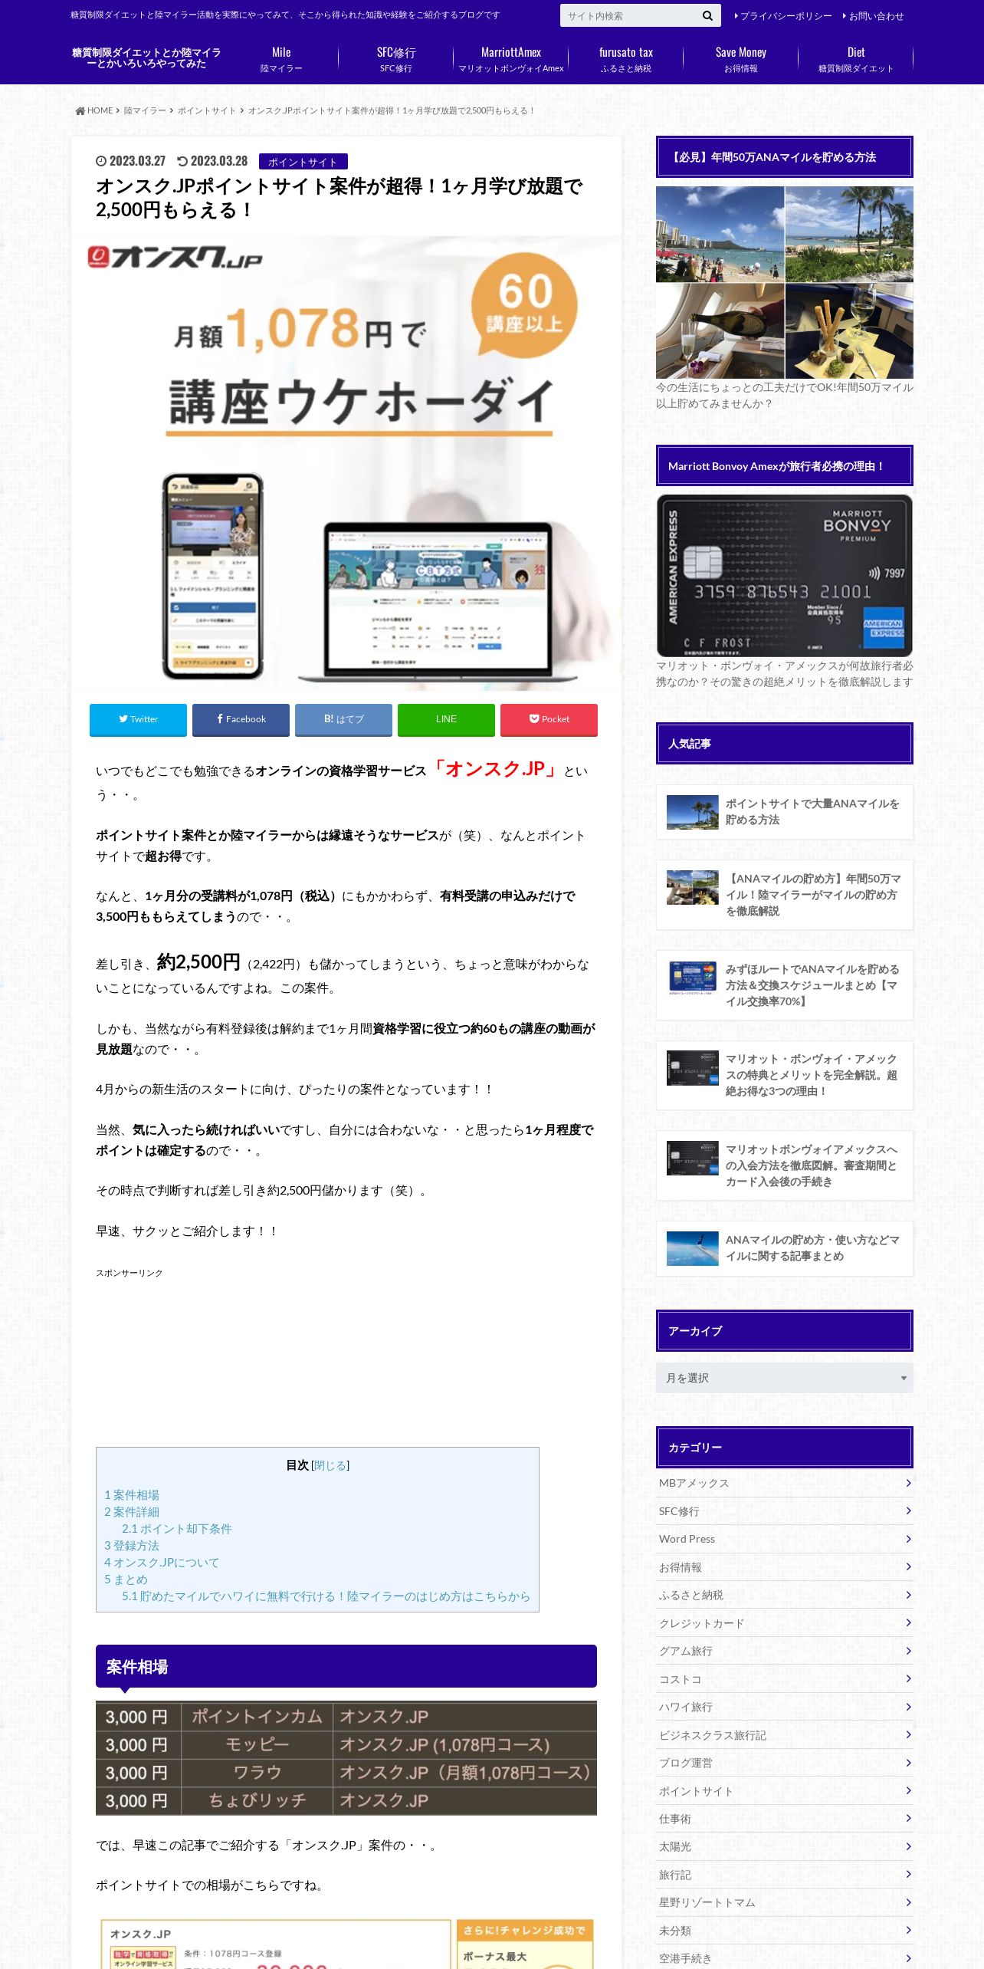Click the ポイントサイト category tag
Viewport: 984px width, 1969px height.
(303, 162)
